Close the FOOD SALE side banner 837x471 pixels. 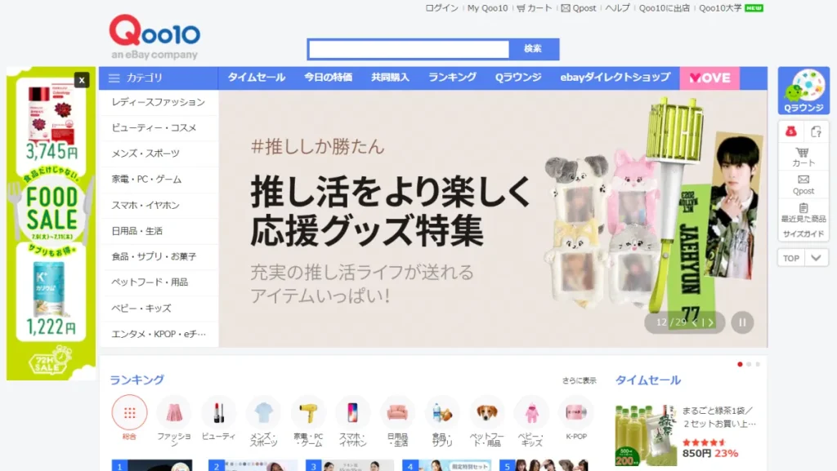[x=82, y=79]
